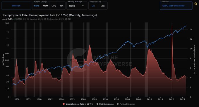
Task: Select YoY rate of change
Action: point(61,6)
